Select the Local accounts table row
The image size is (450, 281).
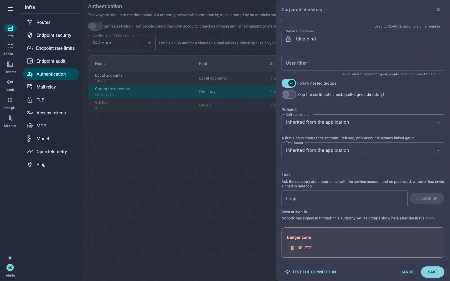(182, 78)
